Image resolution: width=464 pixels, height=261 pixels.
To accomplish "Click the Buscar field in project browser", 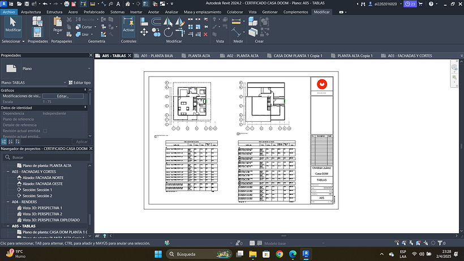I will coord(47,157).
